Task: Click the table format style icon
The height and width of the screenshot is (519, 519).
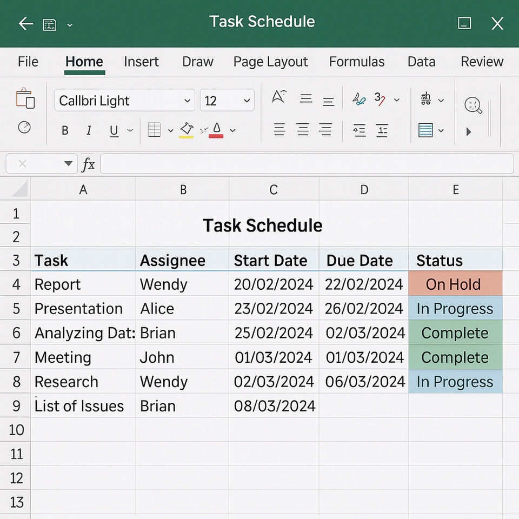Action: click(x=426, y=130)
